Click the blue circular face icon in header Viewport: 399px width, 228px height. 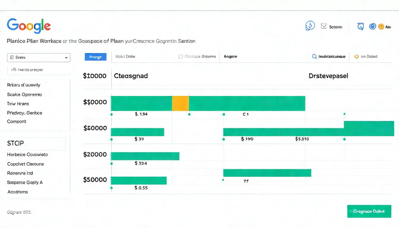point(310,26)
